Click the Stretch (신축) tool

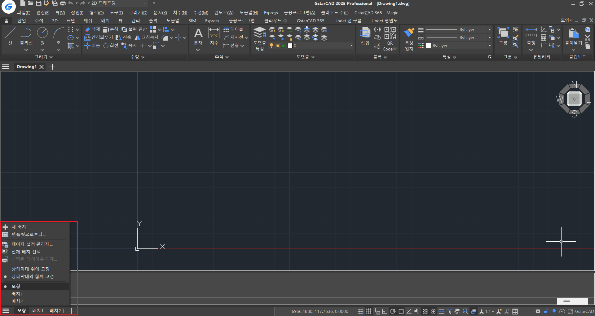click(x=123, y=37)
